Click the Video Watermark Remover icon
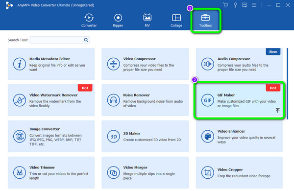 (20, 100)
